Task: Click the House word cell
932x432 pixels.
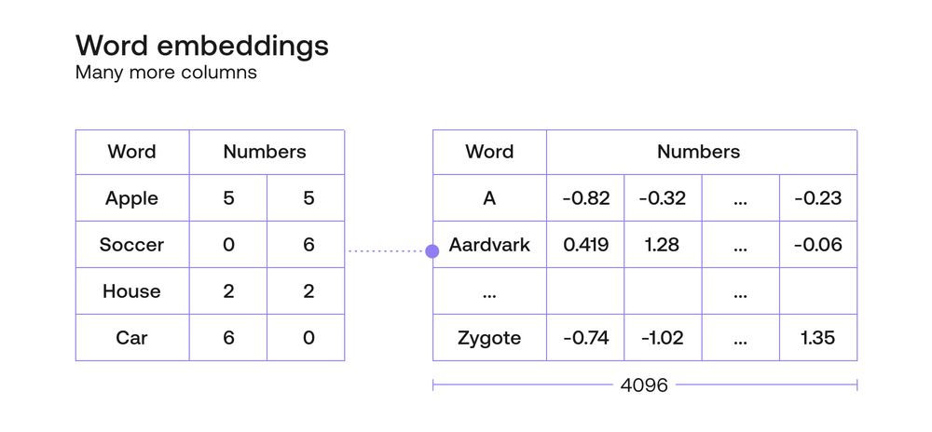Action: [x=132, y=291]
